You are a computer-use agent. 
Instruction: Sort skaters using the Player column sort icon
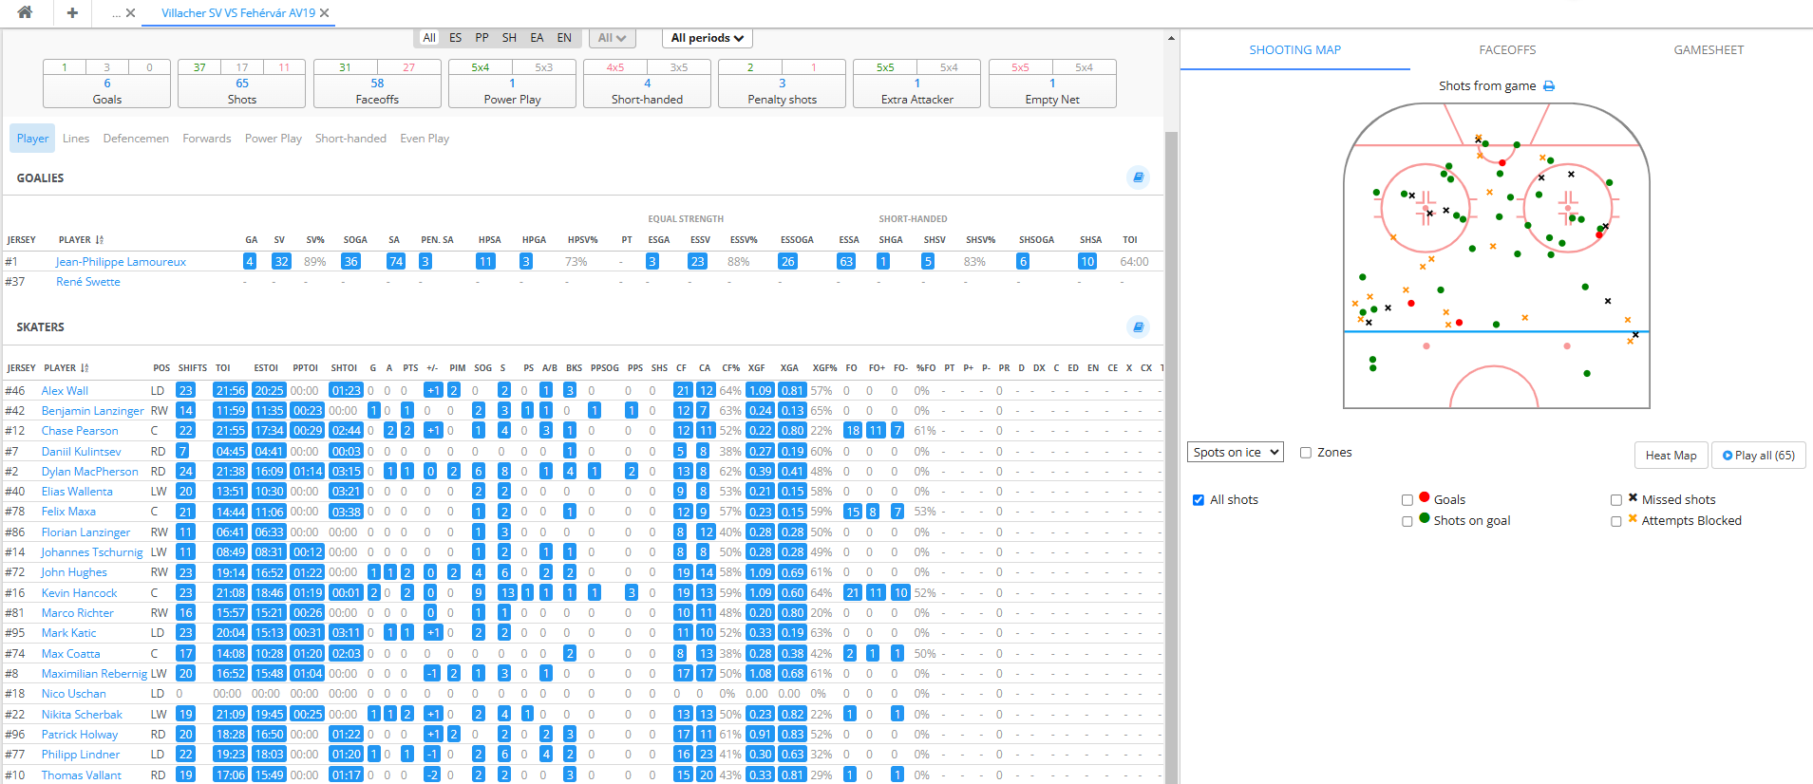85,368
